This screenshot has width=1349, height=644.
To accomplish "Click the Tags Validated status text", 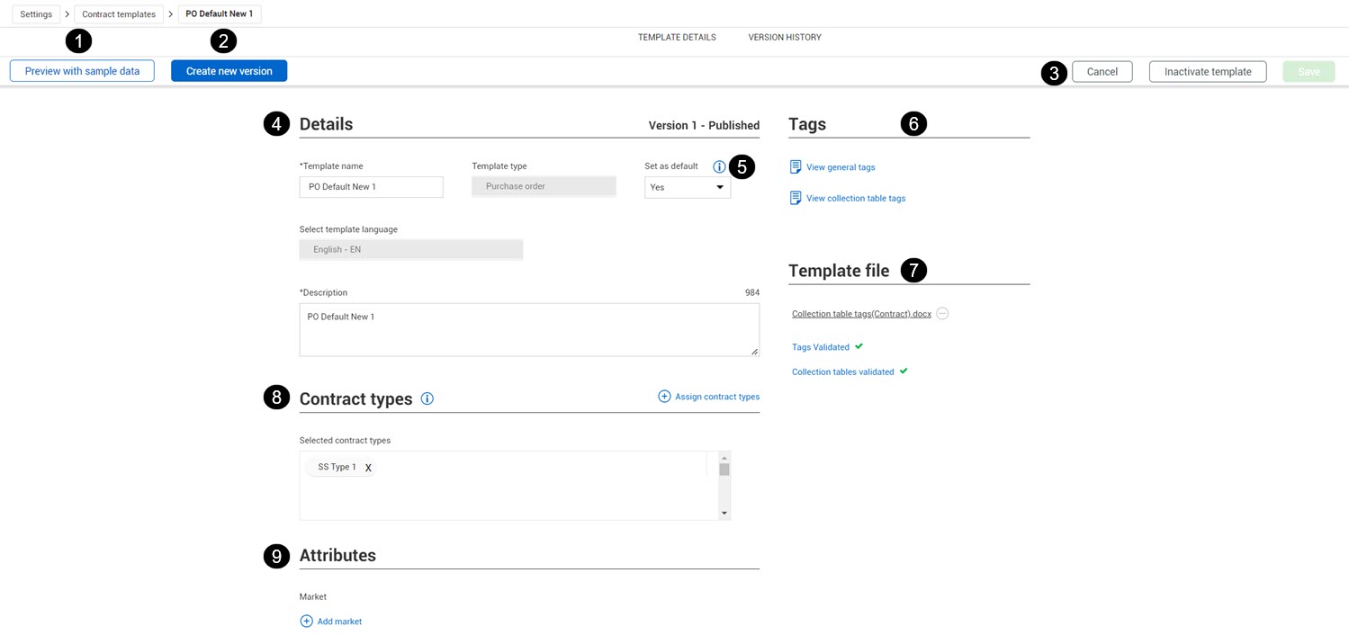I will [x=821, y=347].
